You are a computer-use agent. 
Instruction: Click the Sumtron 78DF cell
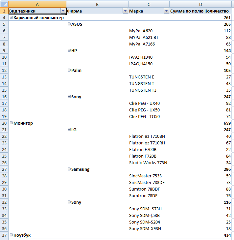click(149, 195)
